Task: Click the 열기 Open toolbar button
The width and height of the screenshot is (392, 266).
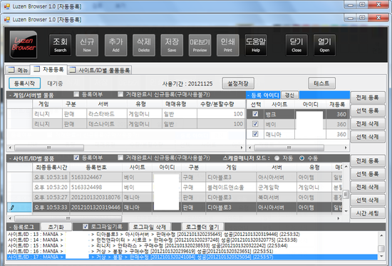Action: point(324,45)
